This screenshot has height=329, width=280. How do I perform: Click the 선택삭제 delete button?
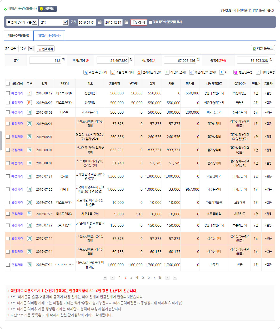pyautogui.click(x=46, y=49)
